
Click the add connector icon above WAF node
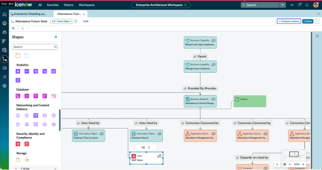tap(143, 148)
